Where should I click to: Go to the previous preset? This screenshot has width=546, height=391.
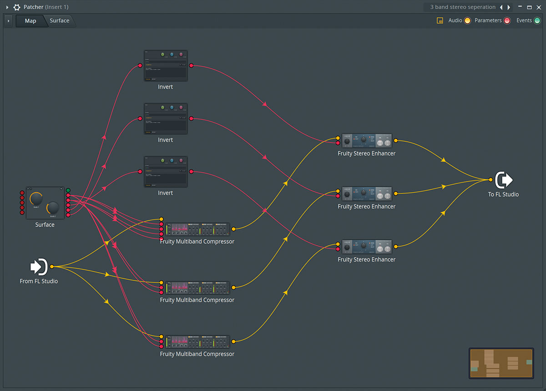(501, 7)
